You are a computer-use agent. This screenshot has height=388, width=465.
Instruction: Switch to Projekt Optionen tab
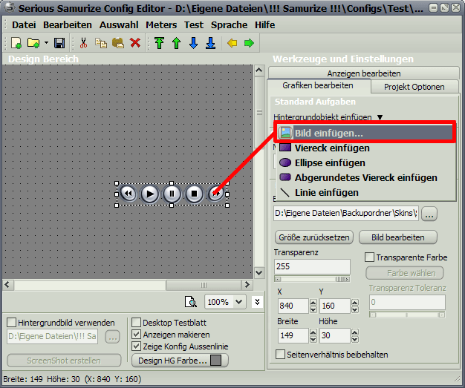pyautogui.click(x=414, y=87)
